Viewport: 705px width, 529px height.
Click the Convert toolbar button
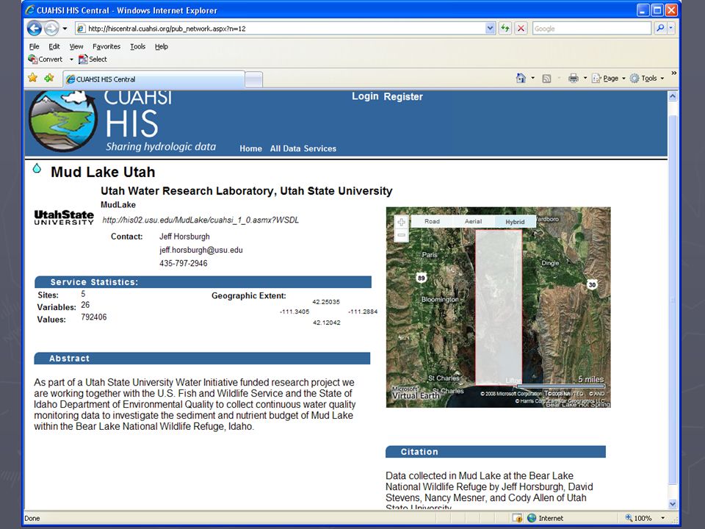tap(46, 59)
